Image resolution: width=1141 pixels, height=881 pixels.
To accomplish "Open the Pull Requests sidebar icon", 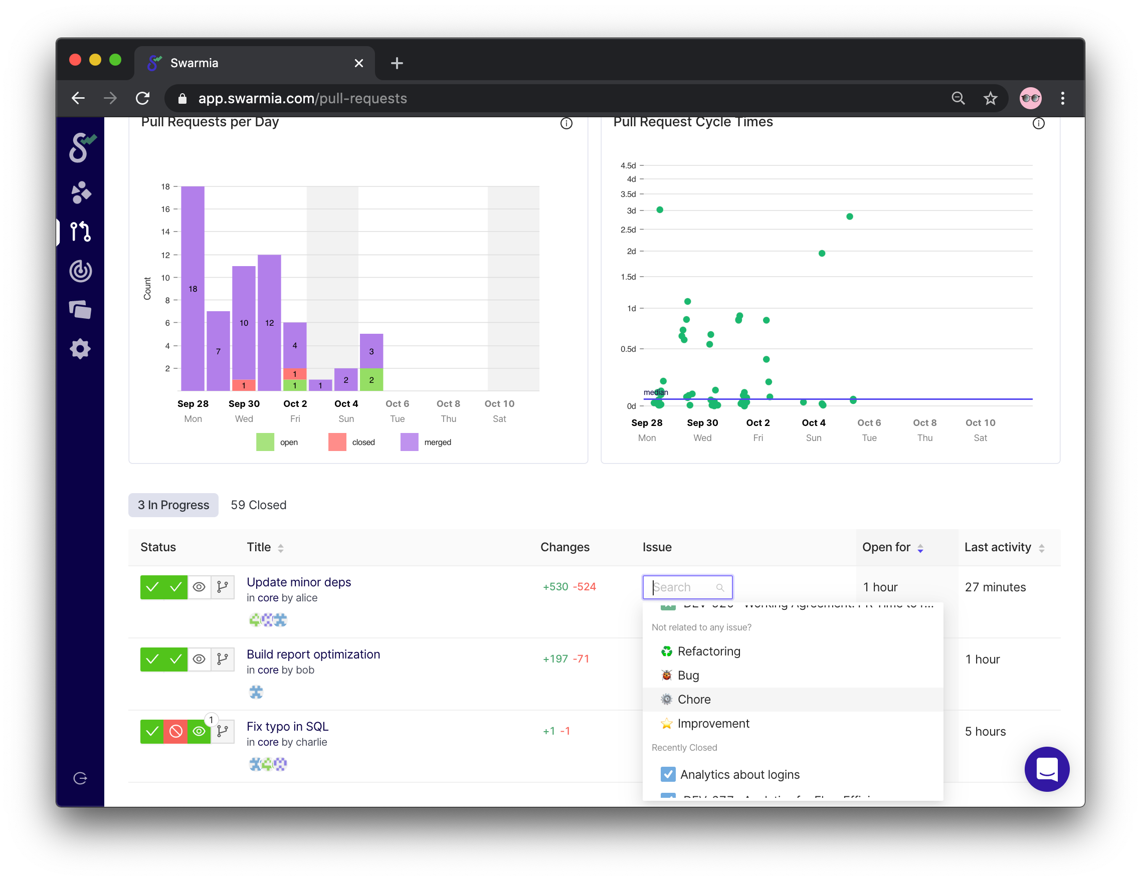I will [x=80, y=231].
